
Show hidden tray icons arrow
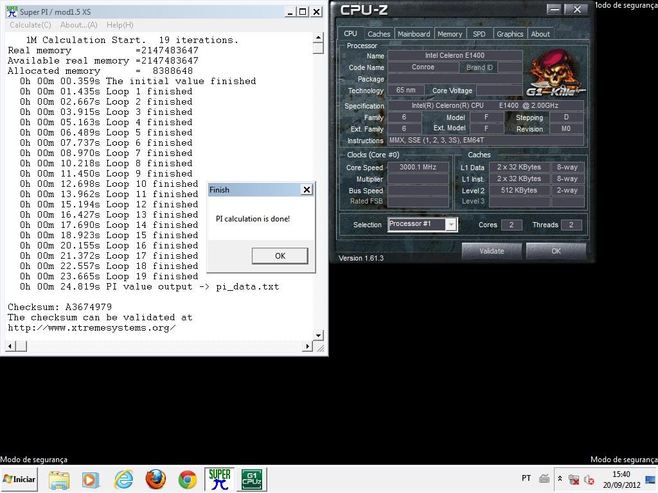point(560,479)
